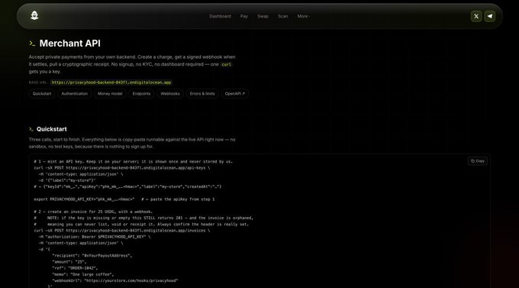
Task: Click the "recipient": "0xYourPayoutAddress" code line
Action: tap(92, 255)
